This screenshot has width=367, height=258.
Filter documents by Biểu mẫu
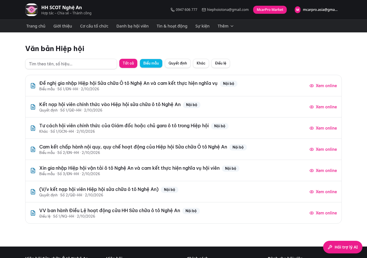click(x=151, y=63)
